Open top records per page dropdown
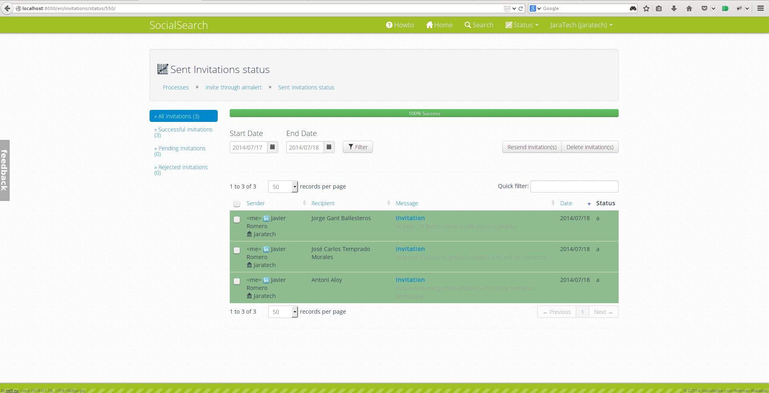 tap(283, 186)
